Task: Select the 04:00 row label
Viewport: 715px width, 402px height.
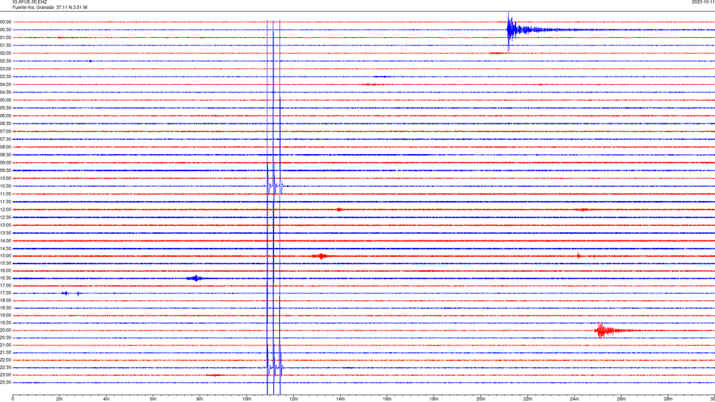Action: 5,84
